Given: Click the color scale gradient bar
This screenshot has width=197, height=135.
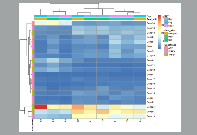Looking at the screenshot, I should (159, 32).
